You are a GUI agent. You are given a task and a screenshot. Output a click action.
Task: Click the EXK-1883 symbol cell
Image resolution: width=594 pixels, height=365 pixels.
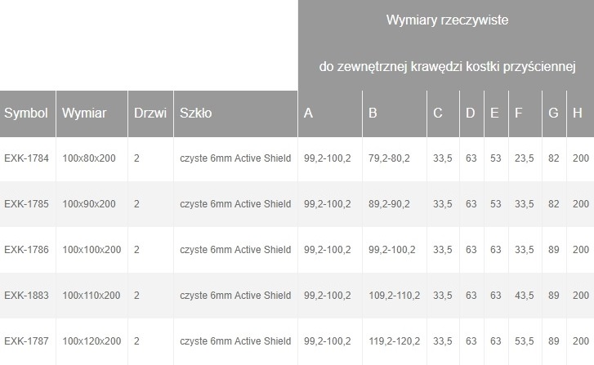[x=25, y=296]
